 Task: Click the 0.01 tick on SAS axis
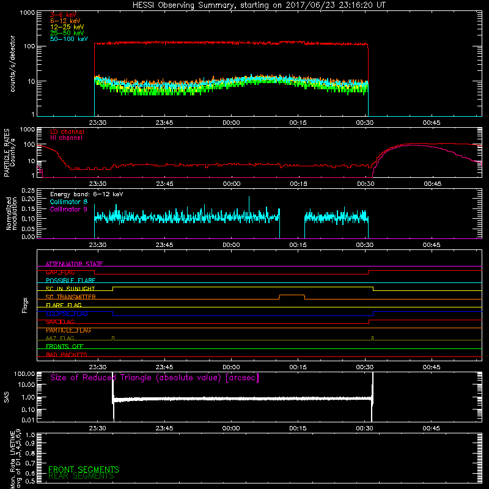[x=28, y=420]
